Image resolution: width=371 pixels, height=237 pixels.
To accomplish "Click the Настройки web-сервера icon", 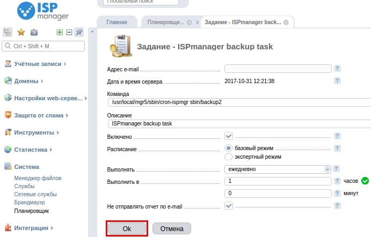I will click(x=8, y=98).
